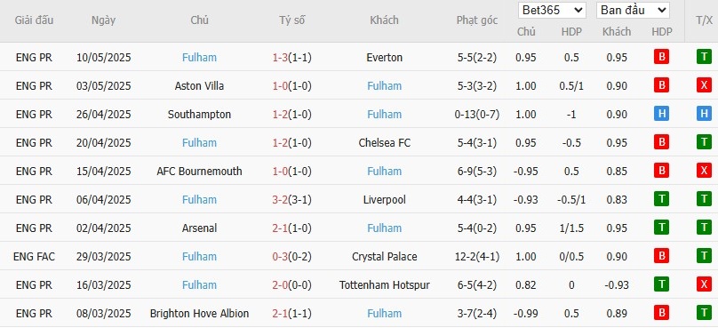Click the blue H handicap badge for Southampton match

(661, 114)
